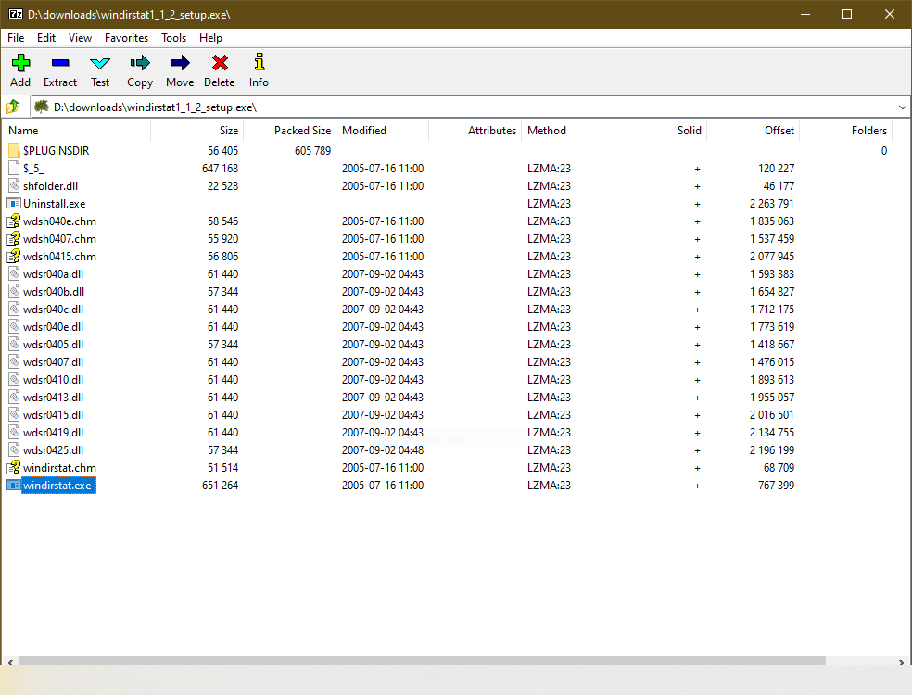Click wdsr0405.dll file icon
This screenshot has height=695, width=912.
tap(14, 345)
